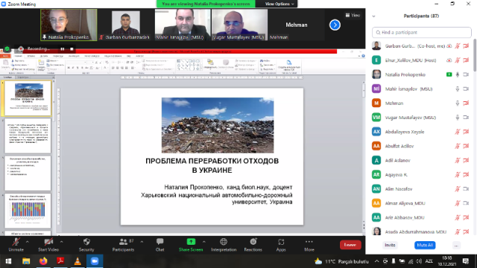Screen dimensions: 477x268
Task: Open VLC media player from taskbar
Action: point(78,261)
